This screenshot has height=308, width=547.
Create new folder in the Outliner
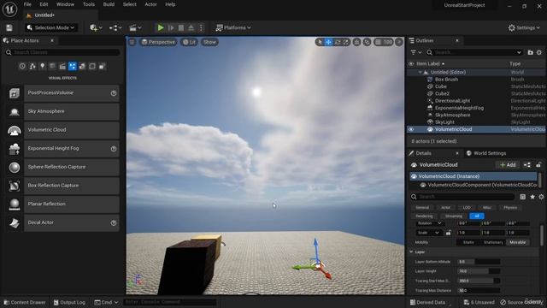point(530,52)
